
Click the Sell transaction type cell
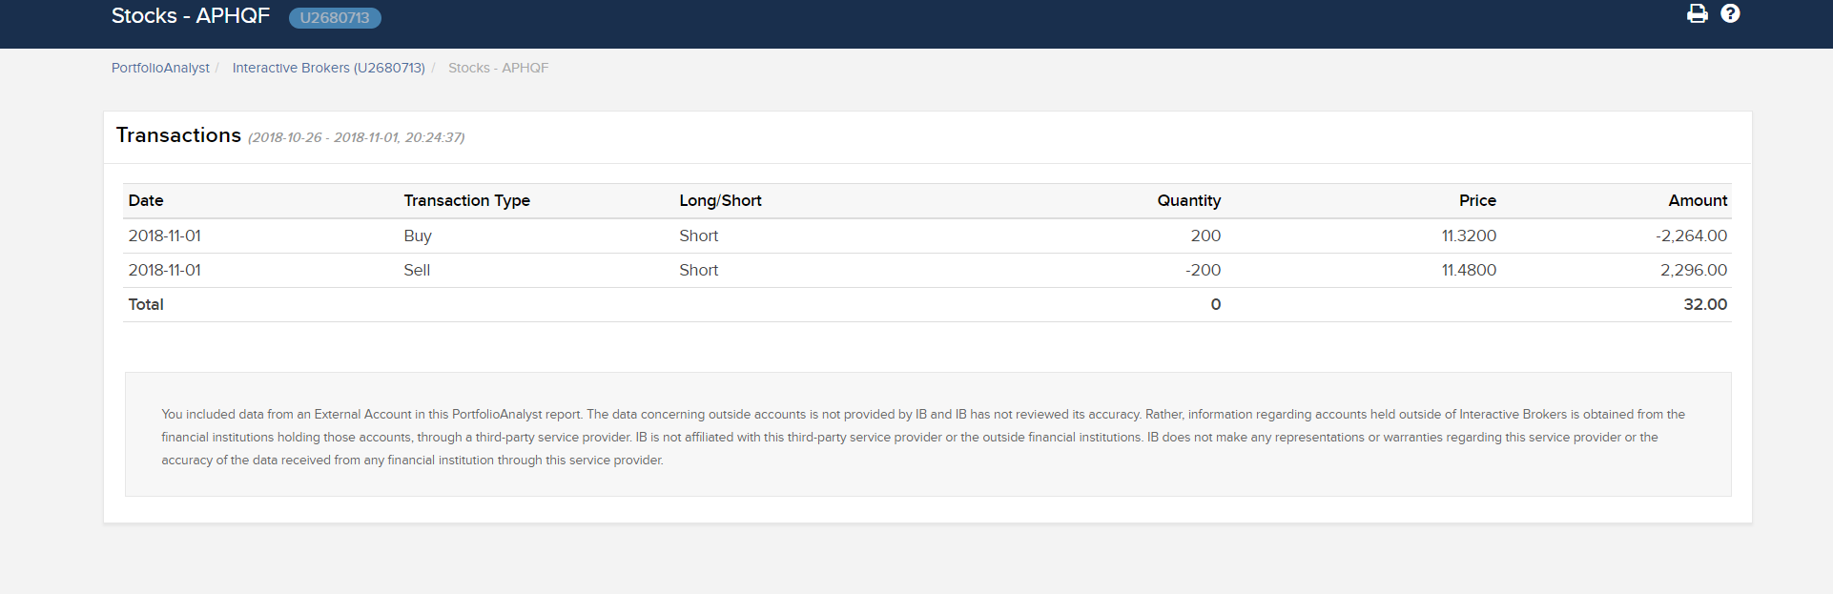coord(417,270)
